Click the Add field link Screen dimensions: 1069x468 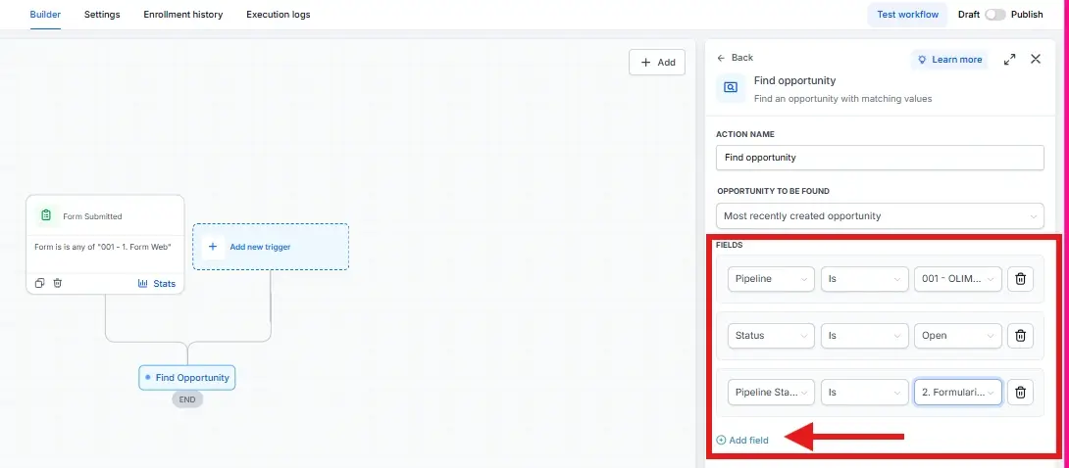click(741, 441)
